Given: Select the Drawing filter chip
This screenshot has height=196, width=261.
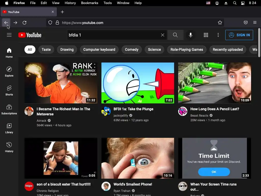Looking at the screenshot, I should (67, 50).
